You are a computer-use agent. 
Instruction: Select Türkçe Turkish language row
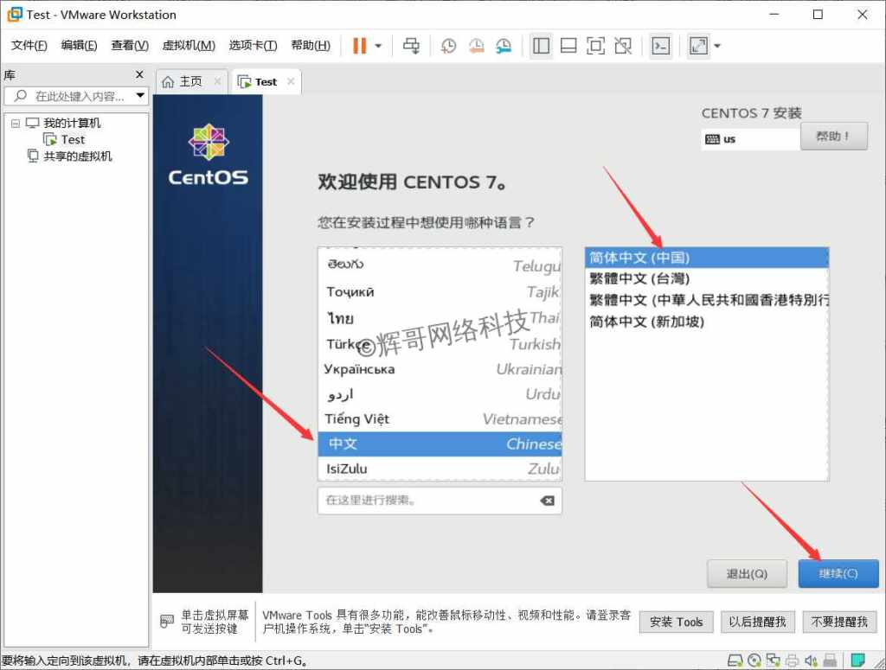[x=440, y=344]
